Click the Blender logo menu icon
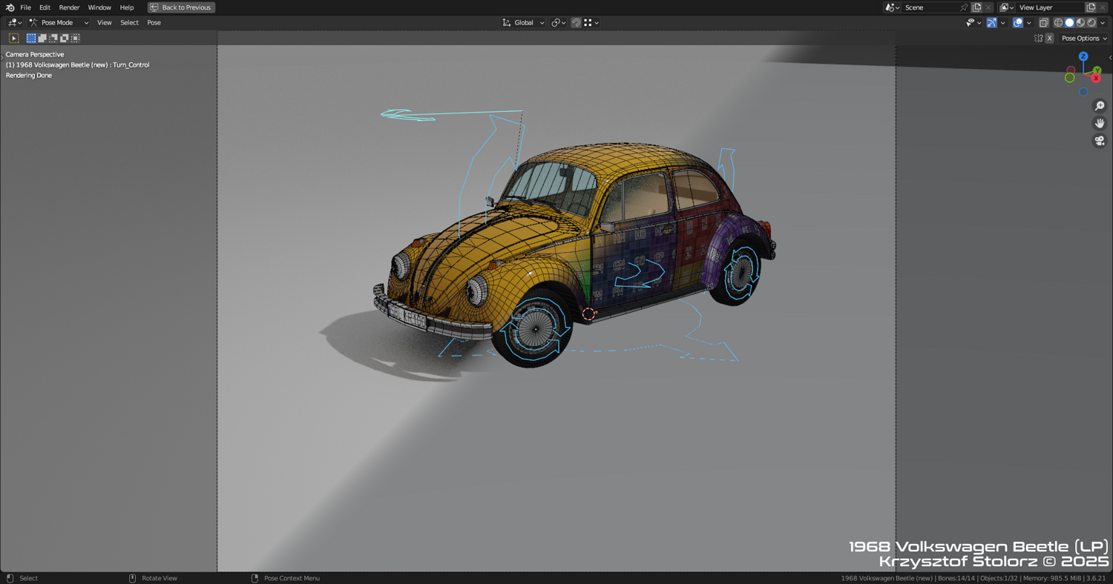The width and height of the screenshot is (1113, 584). click(10, 7)
